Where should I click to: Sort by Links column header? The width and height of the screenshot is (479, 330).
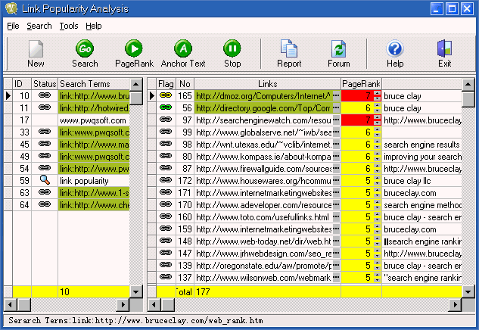[268, 84]
